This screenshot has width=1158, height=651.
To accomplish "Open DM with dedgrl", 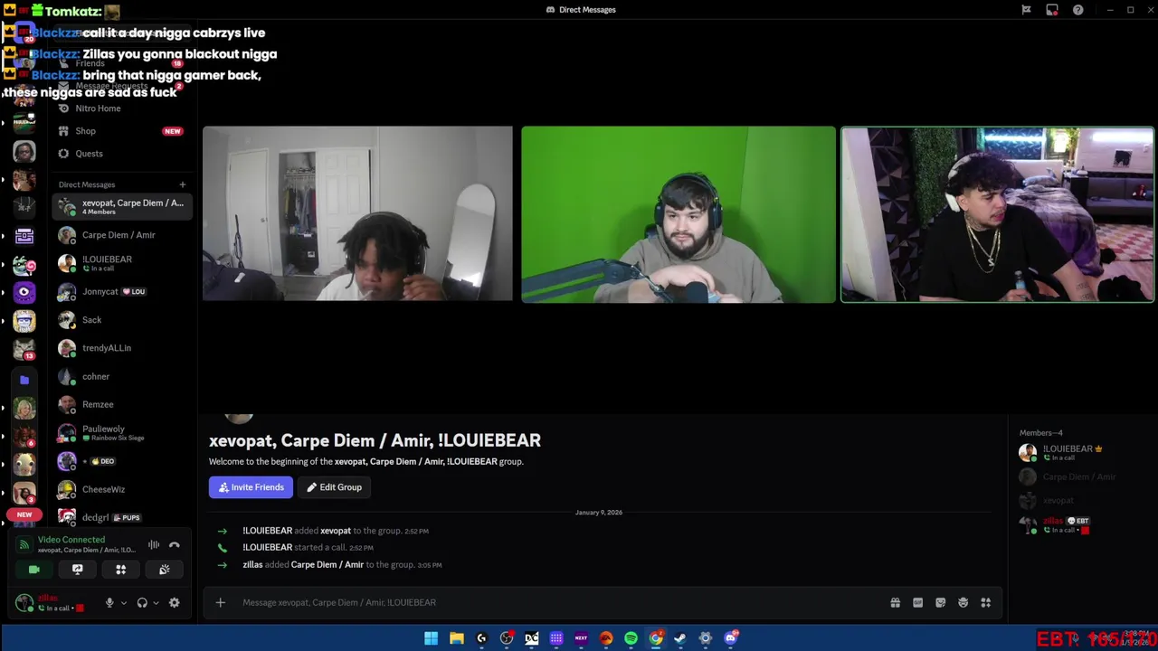I will [122, 517].
